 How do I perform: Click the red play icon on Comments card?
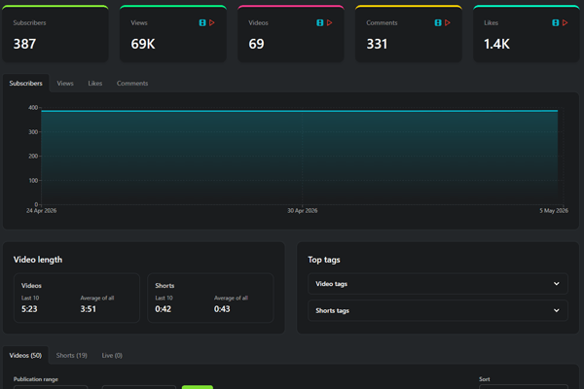tap(448, 22)
